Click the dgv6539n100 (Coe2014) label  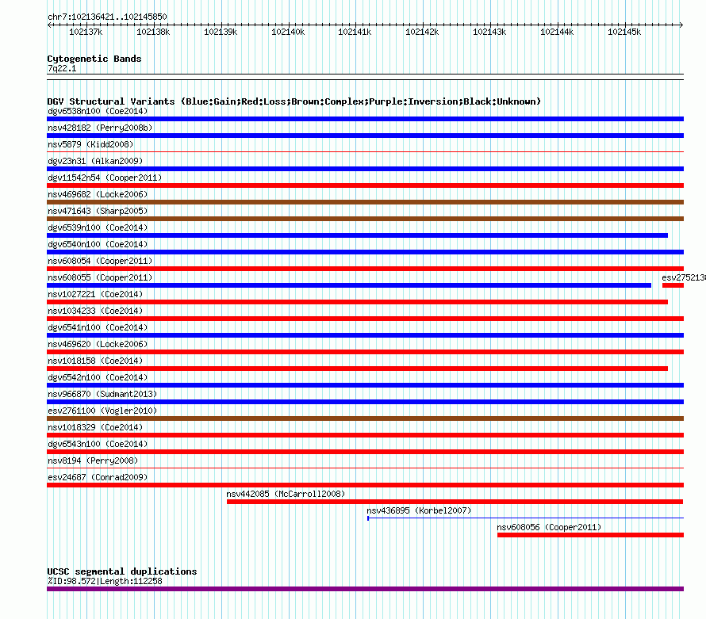tap(98, 227)
